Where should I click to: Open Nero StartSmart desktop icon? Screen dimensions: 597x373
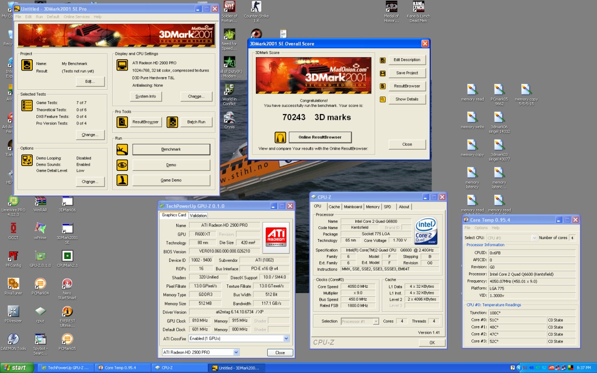pos(67,289)
